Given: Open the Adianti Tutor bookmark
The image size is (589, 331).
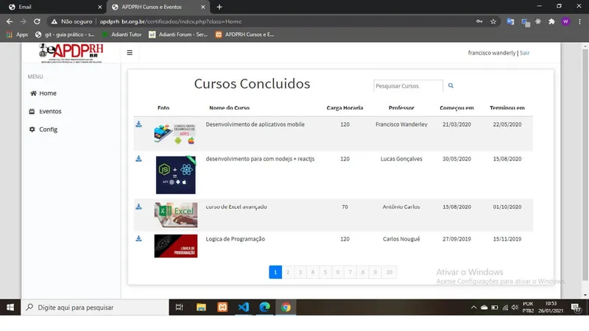Looking at the screenshot, I should tap(122, 35).
